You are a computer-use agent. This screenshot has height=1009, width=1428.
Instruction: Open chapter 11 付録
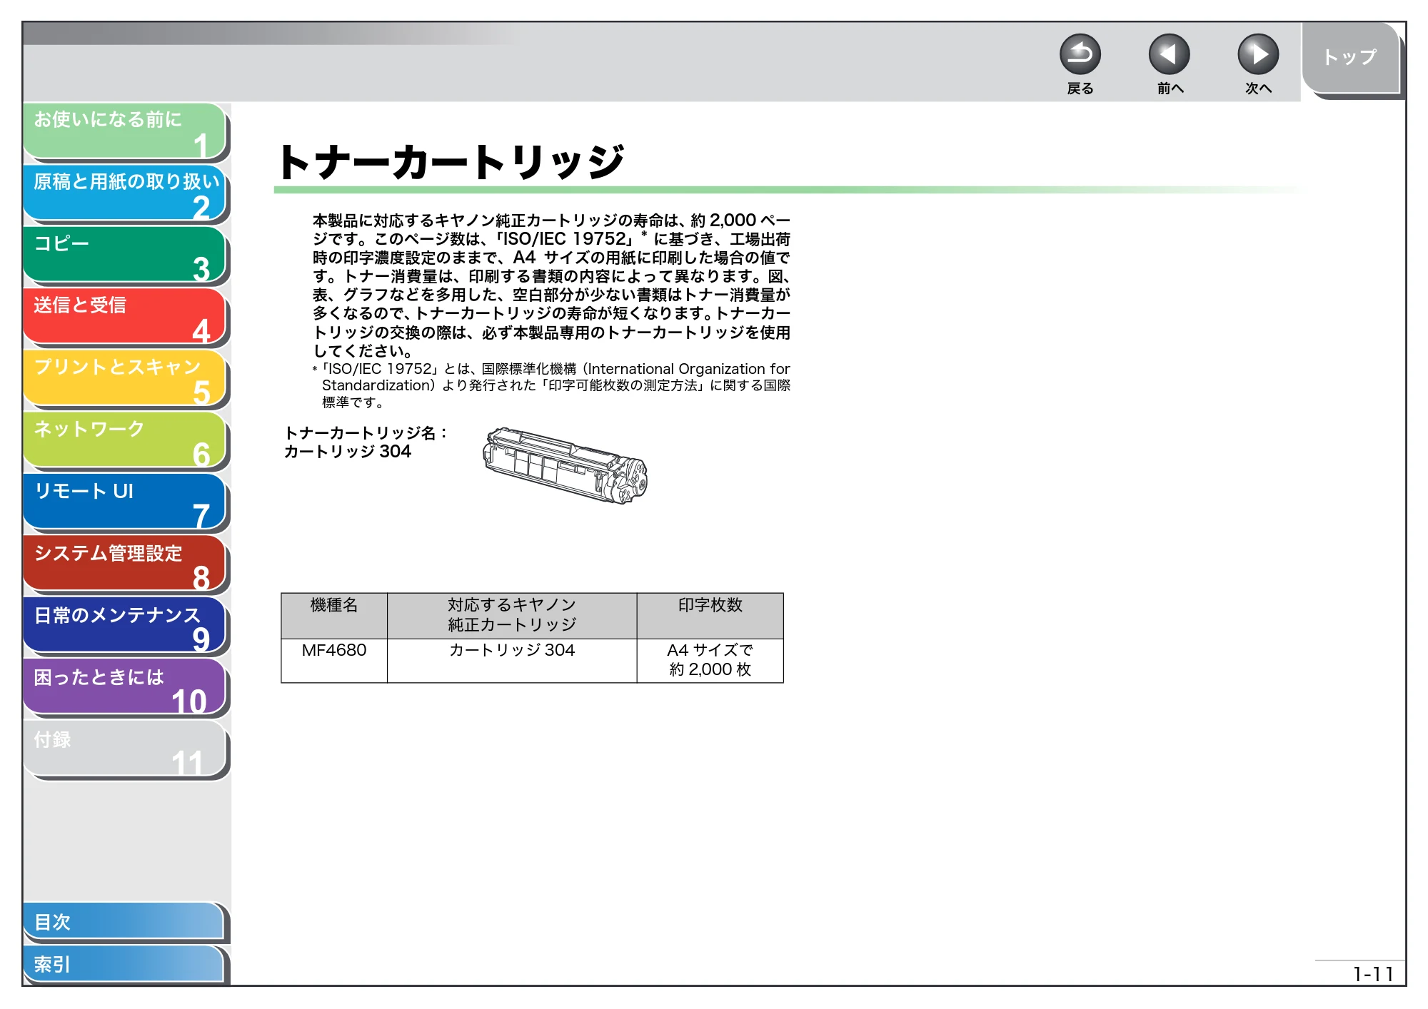click(125, 749)
